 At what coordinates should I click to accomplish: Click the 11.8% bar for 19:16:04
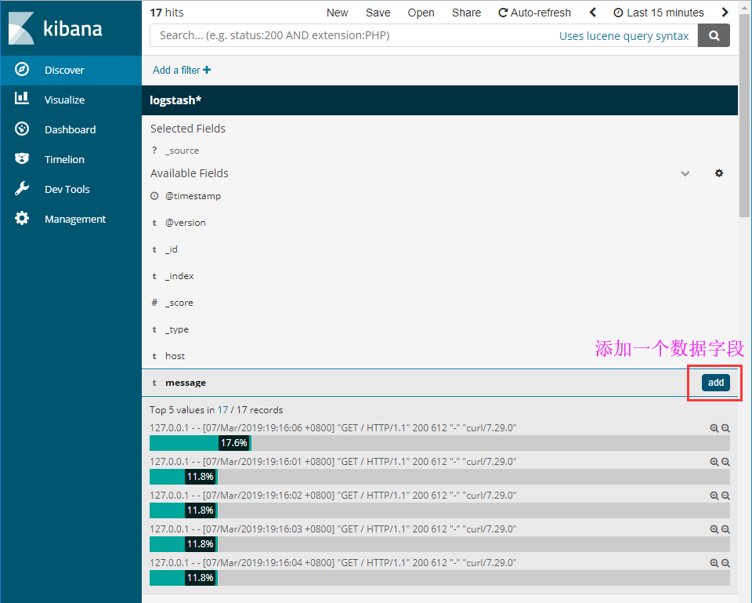(183, 578)
